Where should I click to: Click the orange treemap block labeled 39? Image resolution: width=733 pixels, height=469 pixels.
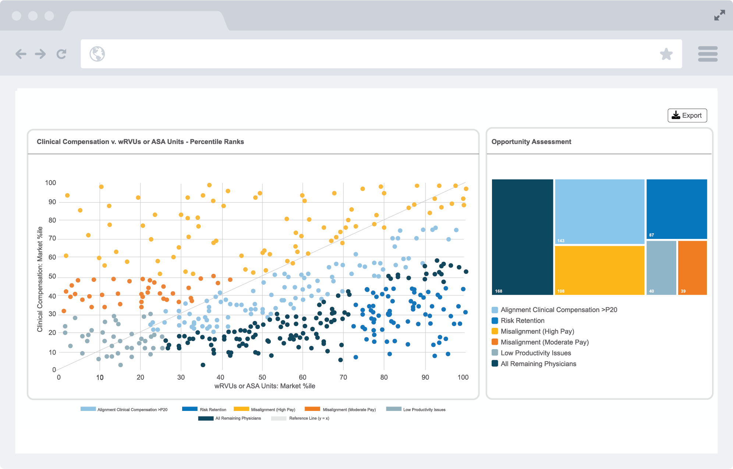click(692, 268)
